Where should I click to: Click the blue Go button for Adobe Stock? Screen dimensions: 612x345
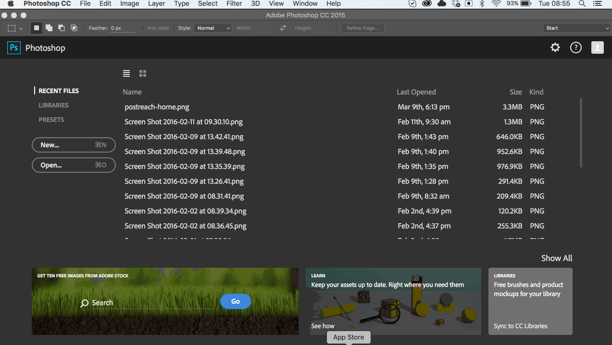[235, 301]
